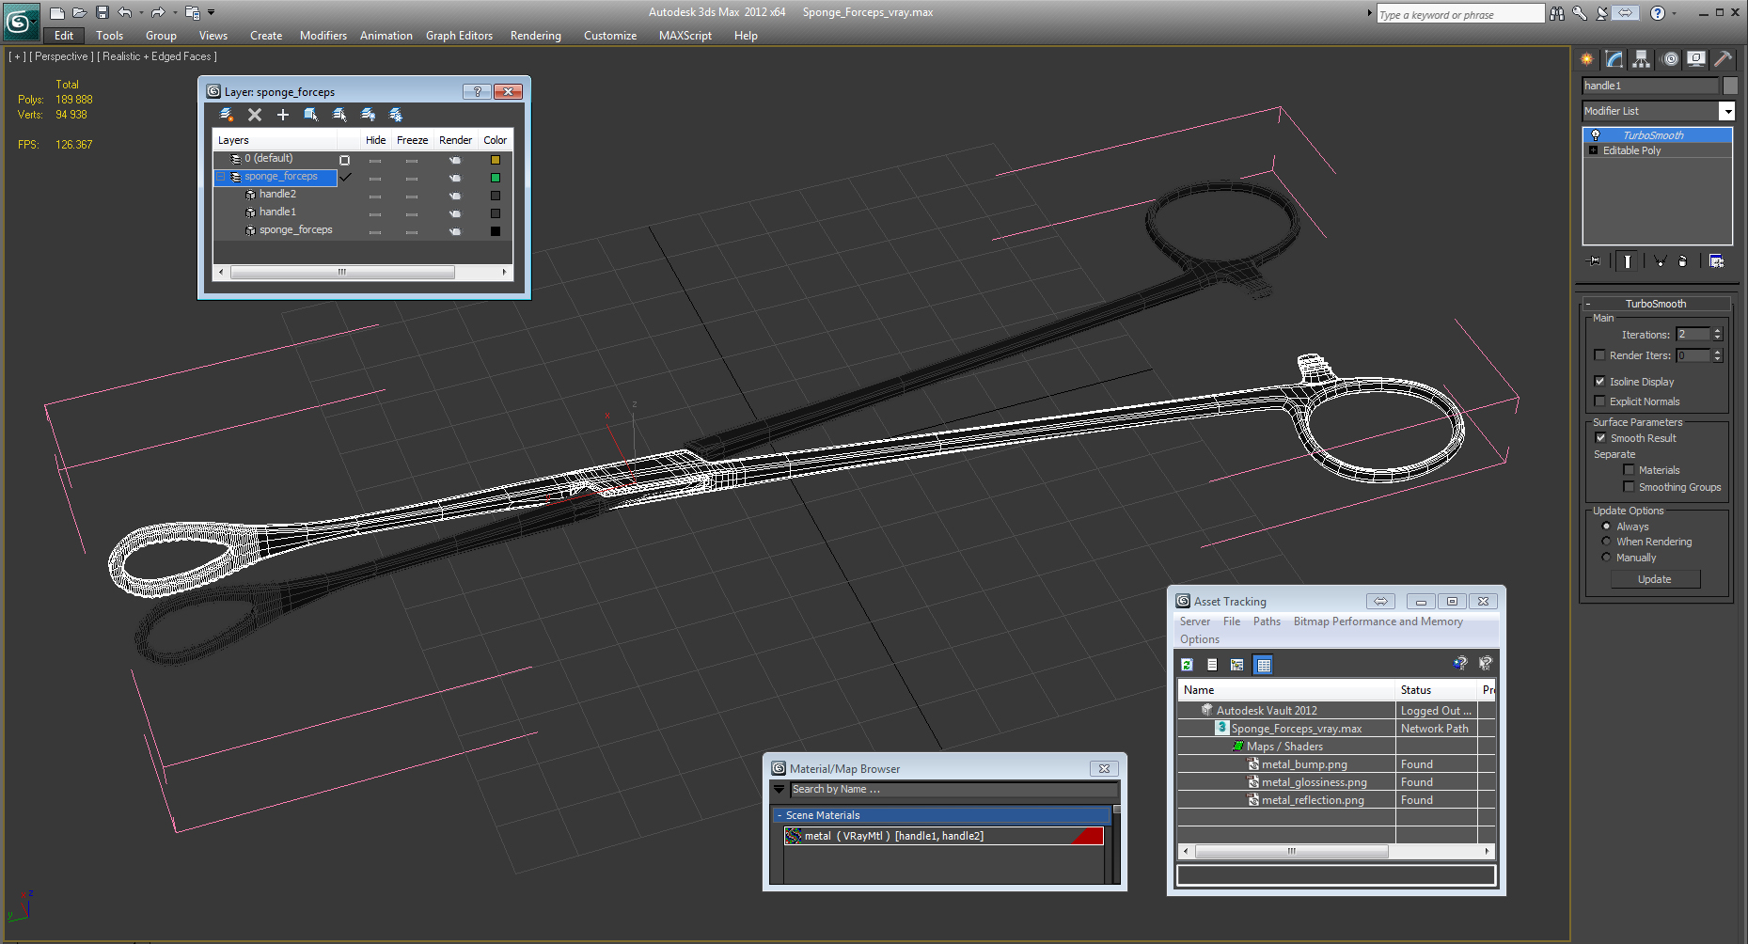Image resolution: width=1748 pixels, height=944 pixels.
Task: Click Add Selected Objects to Layer plus icon
Action: (283, 115)
